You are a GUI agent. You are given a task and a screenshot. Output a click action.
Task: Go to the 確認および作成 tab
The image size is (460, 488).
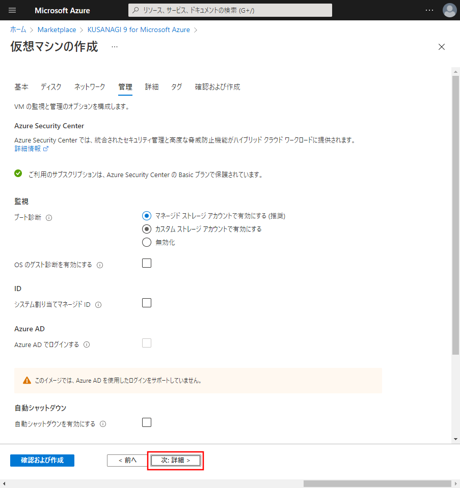(218, 87)
